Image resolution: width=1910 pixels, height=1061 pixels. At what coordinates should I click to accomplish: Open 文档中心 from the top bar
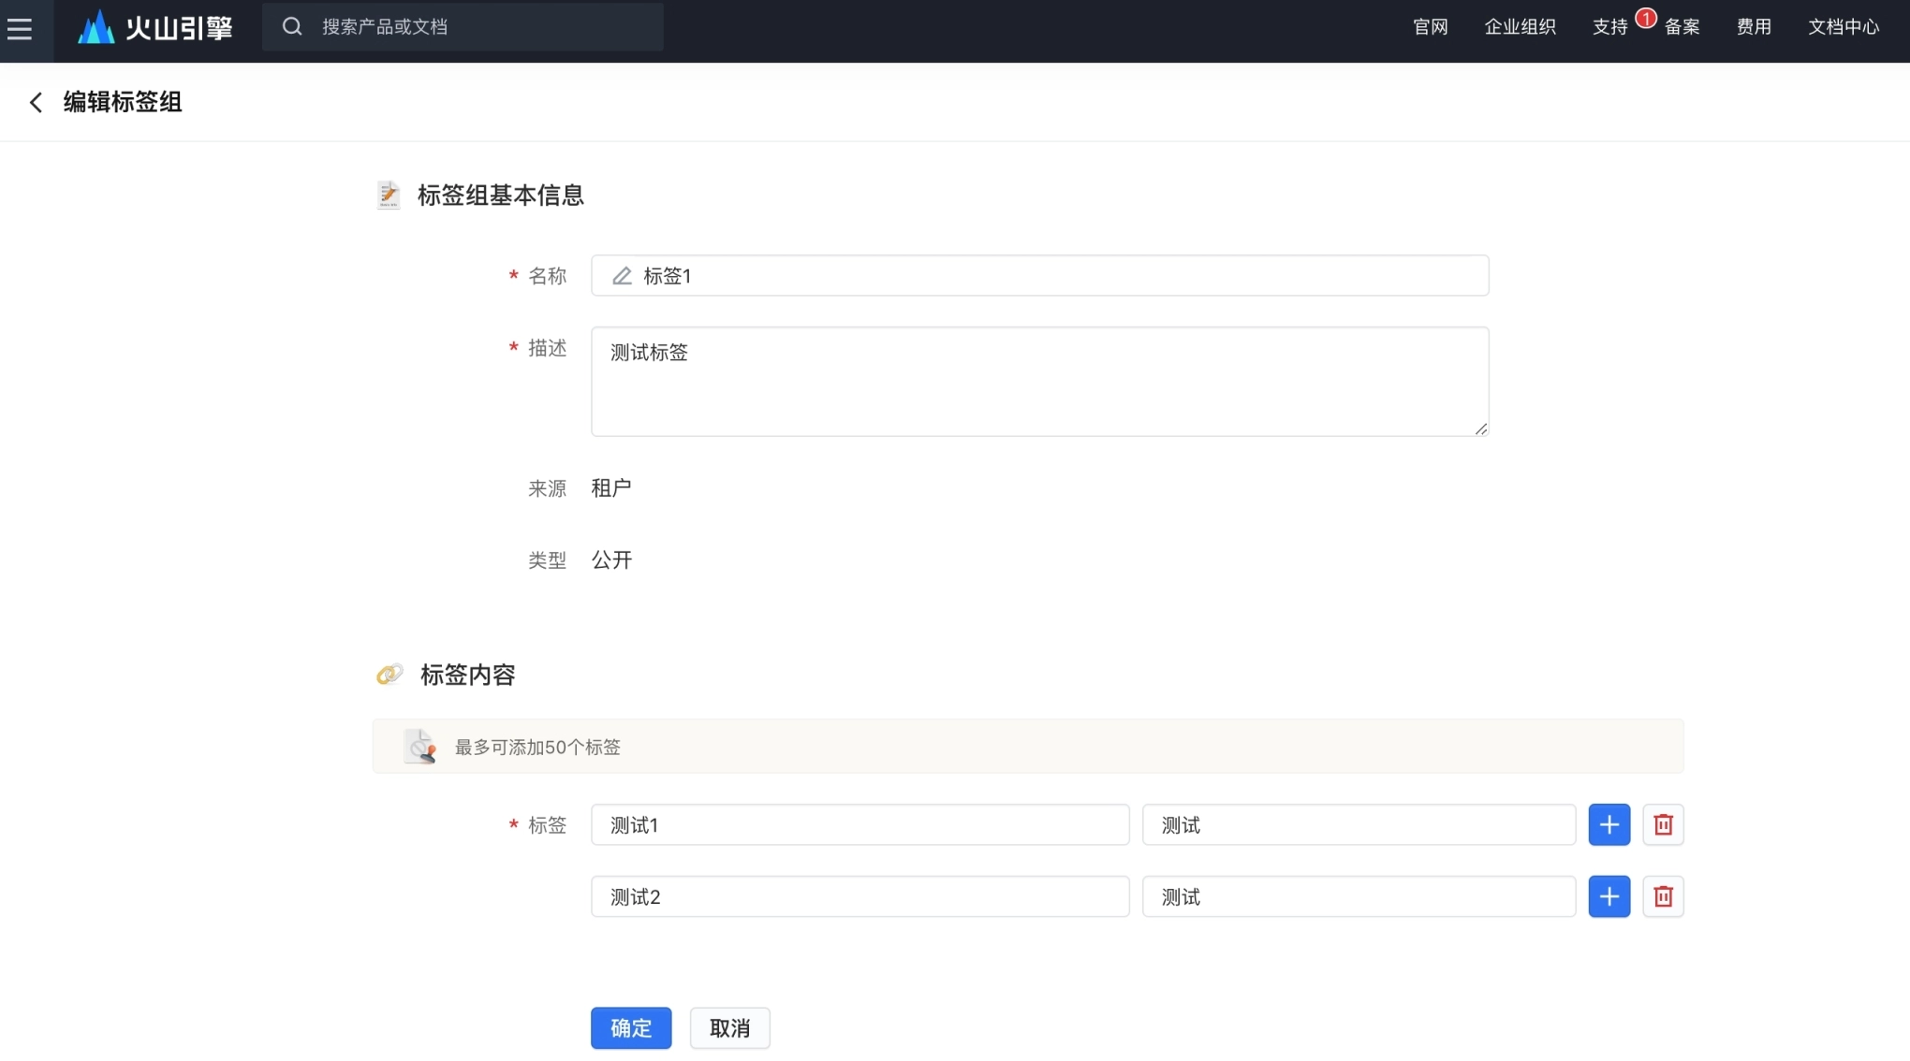(x=1843, y=27)
